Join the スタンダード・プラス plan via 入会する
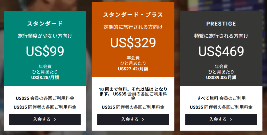267x135 pixels. coord(133,120)
